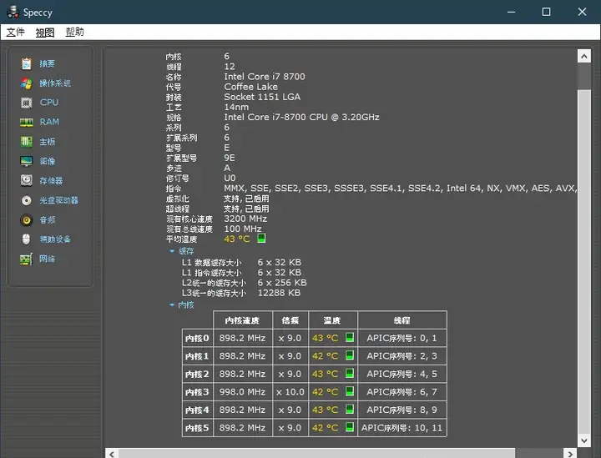Click the Coffee Lake codename value

[250, 87]
